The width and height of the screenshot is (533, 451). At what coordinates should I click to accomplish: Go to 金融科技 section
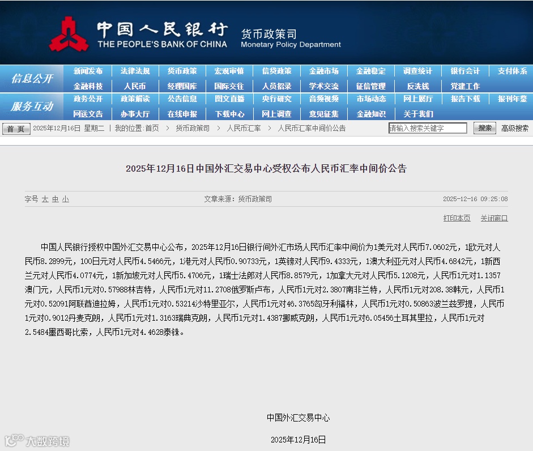click(x=88, y=86)
